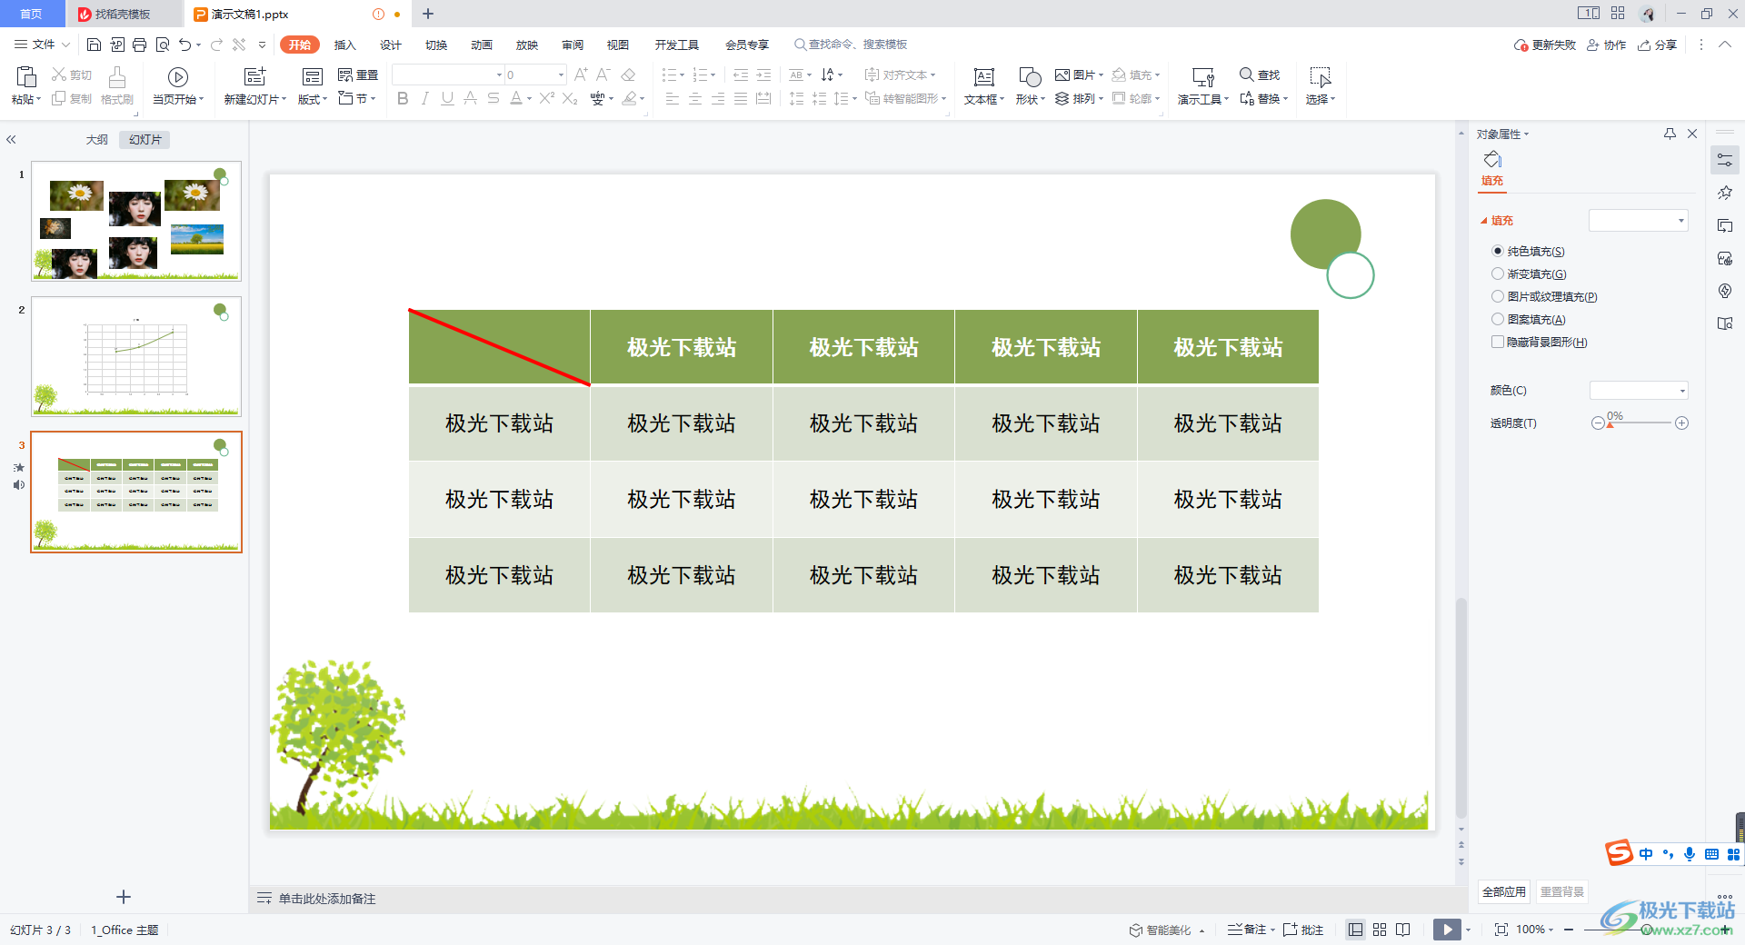
Task: Click the Save icon in quick access bar
Action: (94, 45)
